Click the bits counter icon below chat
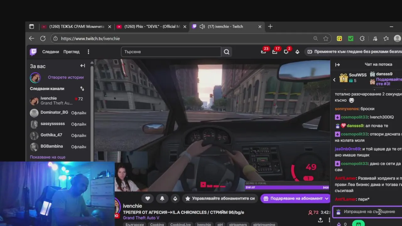 (339, 224)
